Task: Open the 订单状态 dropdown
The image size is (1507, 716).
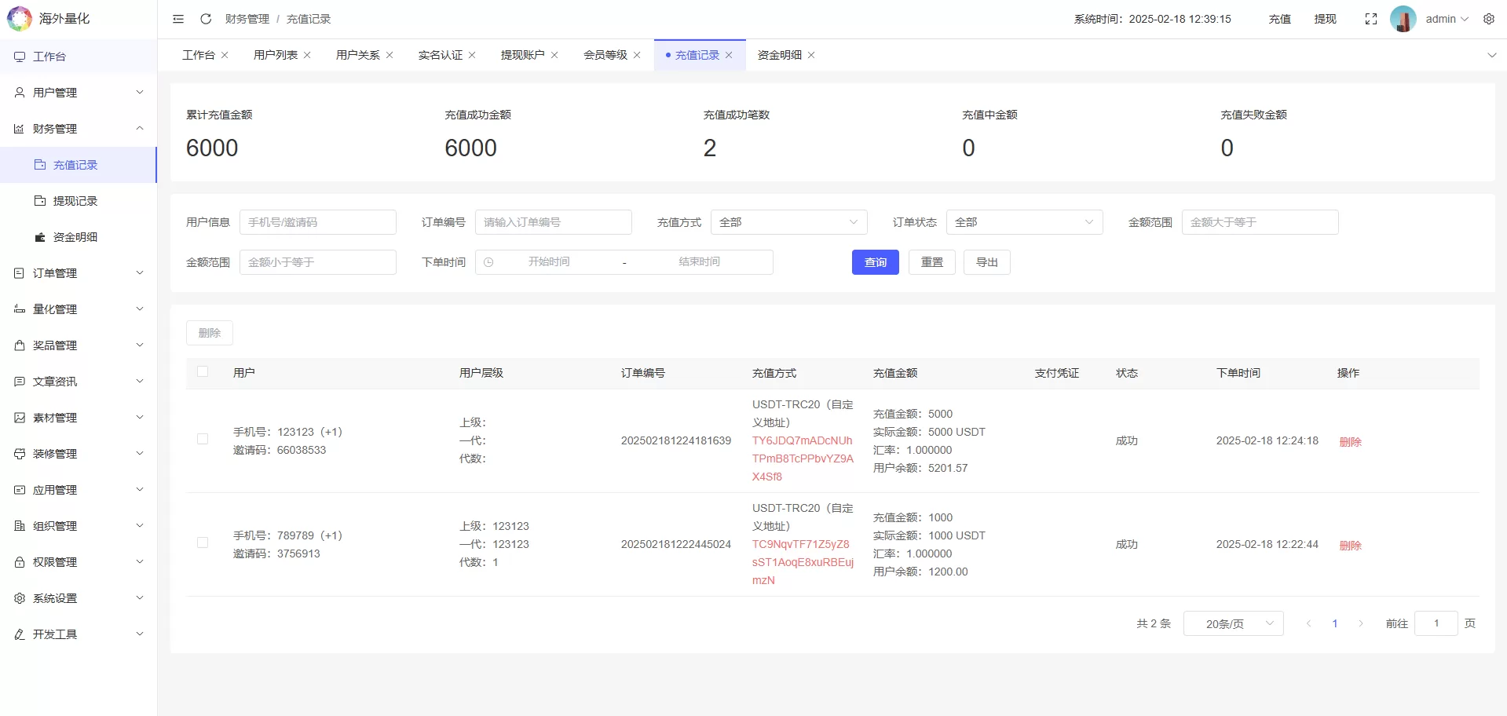Action: tap(1023, 222)
